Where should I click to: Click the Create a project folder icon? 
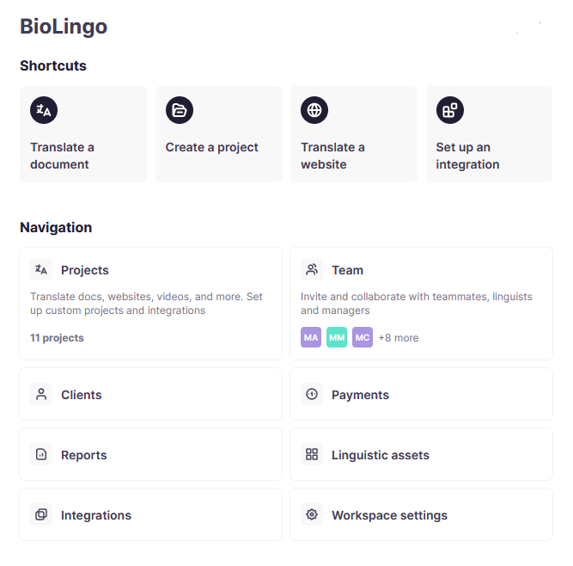point(180,110)
